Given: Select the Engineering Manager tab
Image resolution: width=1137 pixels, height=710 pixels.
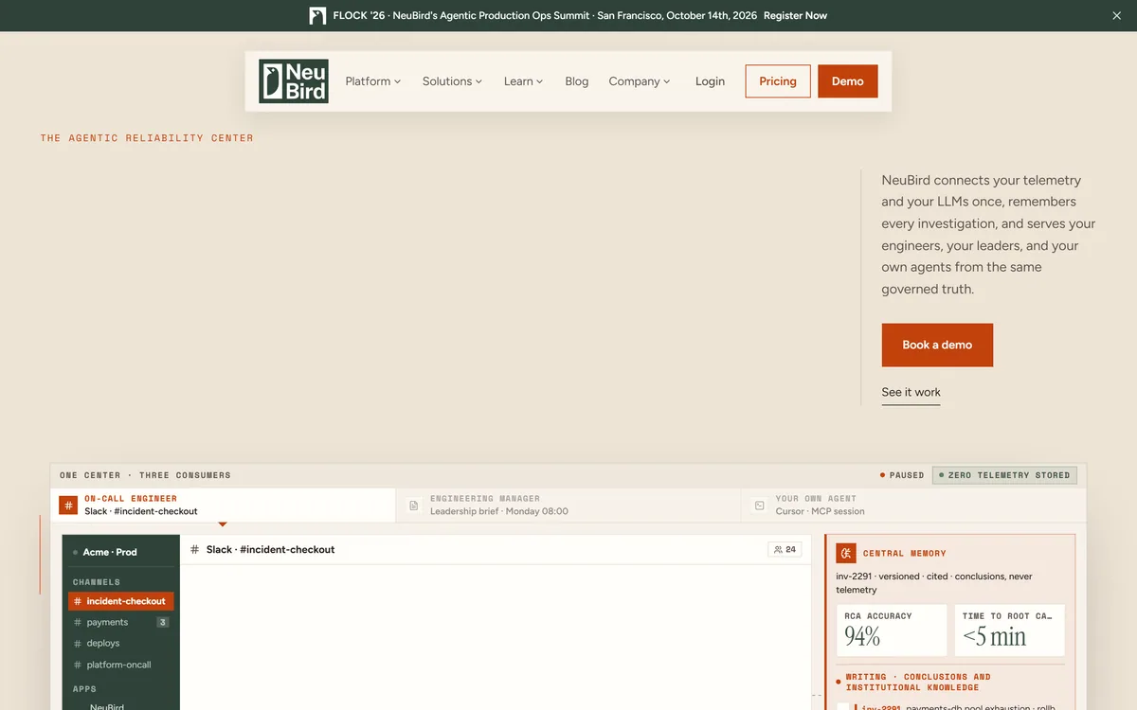Looking at the screenshot, I should [568, 505].
